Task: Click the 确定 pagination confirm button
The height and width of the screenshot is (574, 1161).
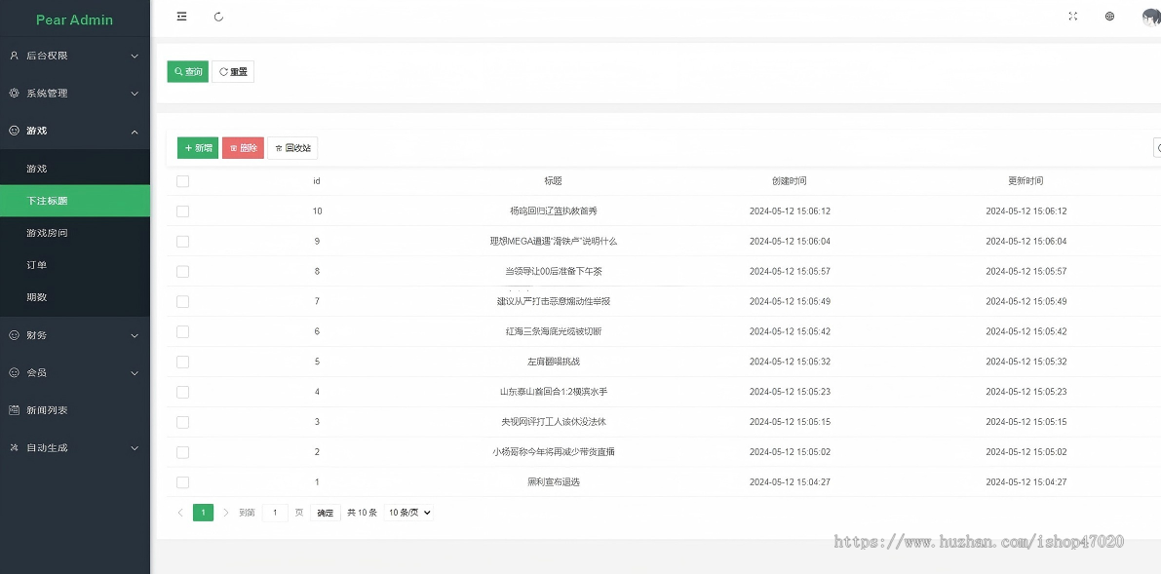Action: [325, 513]
